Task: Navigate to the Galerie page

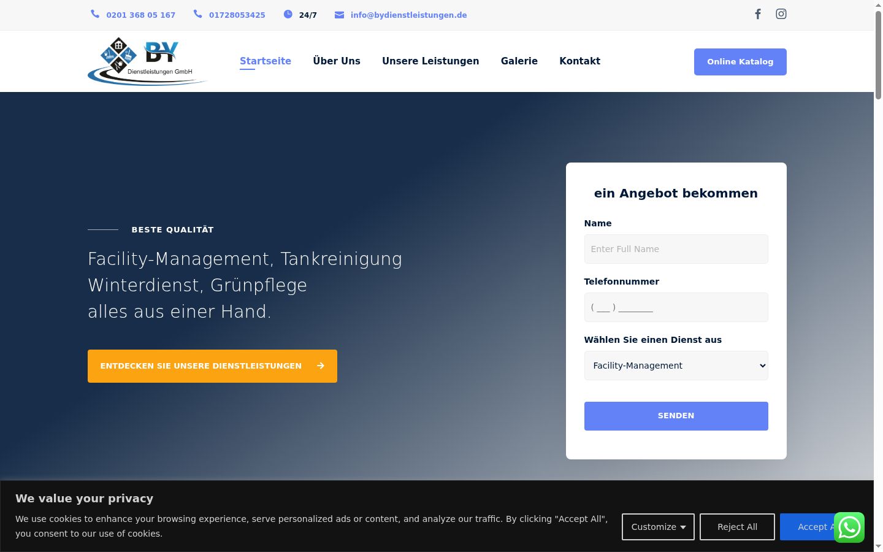Action: pos(519,61)
